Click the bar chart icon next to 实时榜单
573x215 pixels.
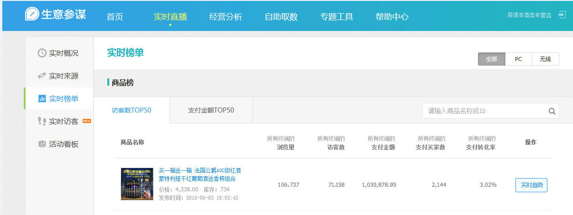(42, 99)
